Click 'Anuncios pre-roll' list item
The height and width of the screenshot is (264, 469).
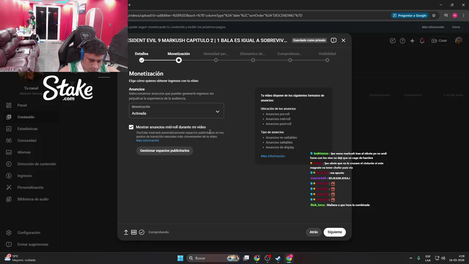click(x=277, y=114)
